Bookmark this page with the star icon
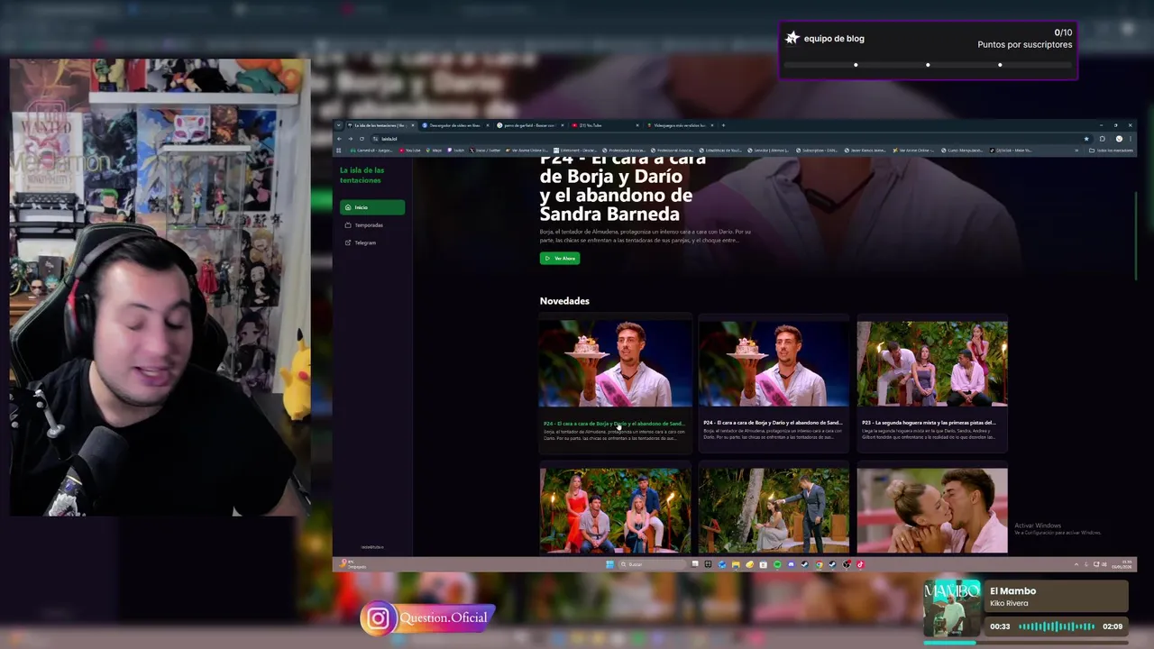Screen dimensions: 1154x649 point(1086,139)
